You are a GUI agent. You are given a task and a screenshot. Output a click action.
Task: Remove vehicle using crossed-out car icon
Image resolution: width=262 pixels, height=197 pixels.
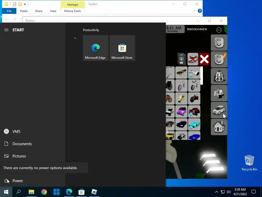pyautogui.click(x=193, y=59)
